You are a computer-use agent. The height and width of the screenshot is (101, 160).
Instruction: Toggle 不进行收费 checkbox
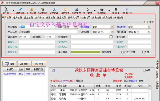pyautogui.click(x=122, y=52)
